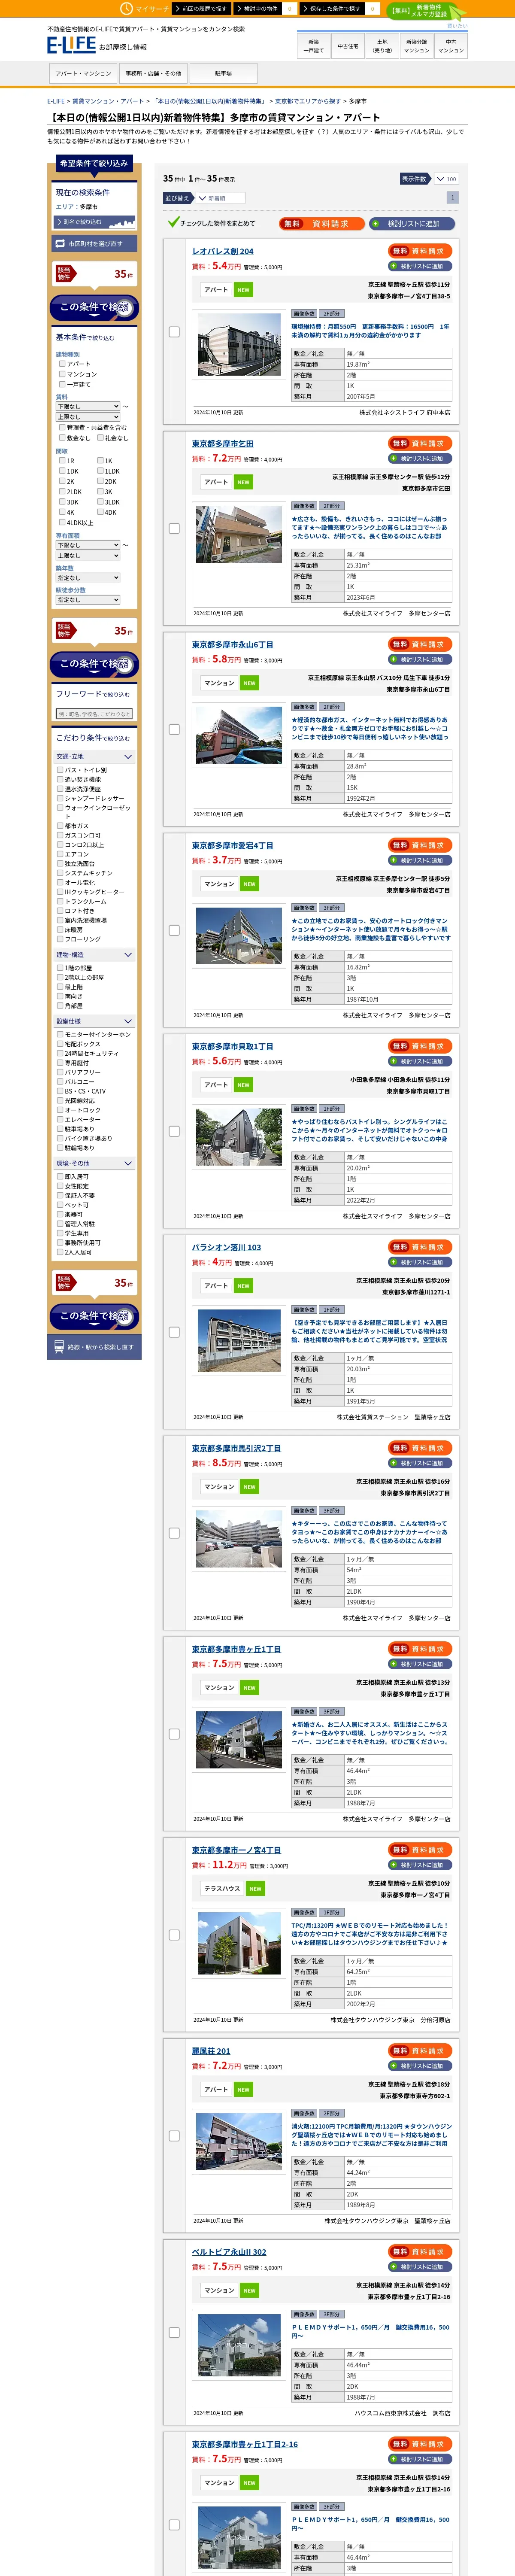Check the マンション building type box
The height and width of the screenshot is (2576, 515).
click(x=62, y=374)
